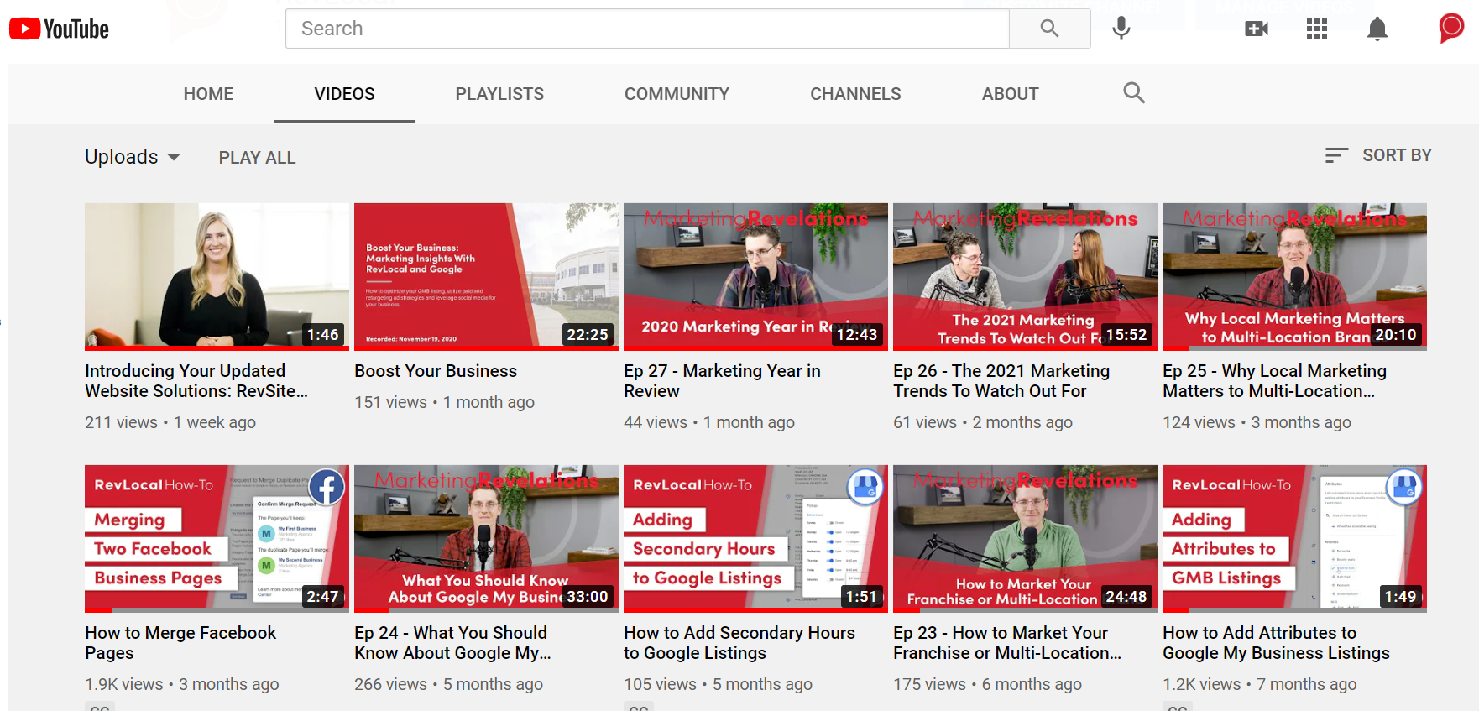
Task: Click Ep 27 - Marketing Year in Review title
Action: (722, 381)
